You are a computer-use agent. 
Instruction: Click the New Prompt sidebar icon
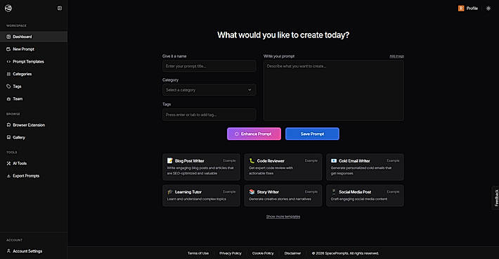[8, 49]
